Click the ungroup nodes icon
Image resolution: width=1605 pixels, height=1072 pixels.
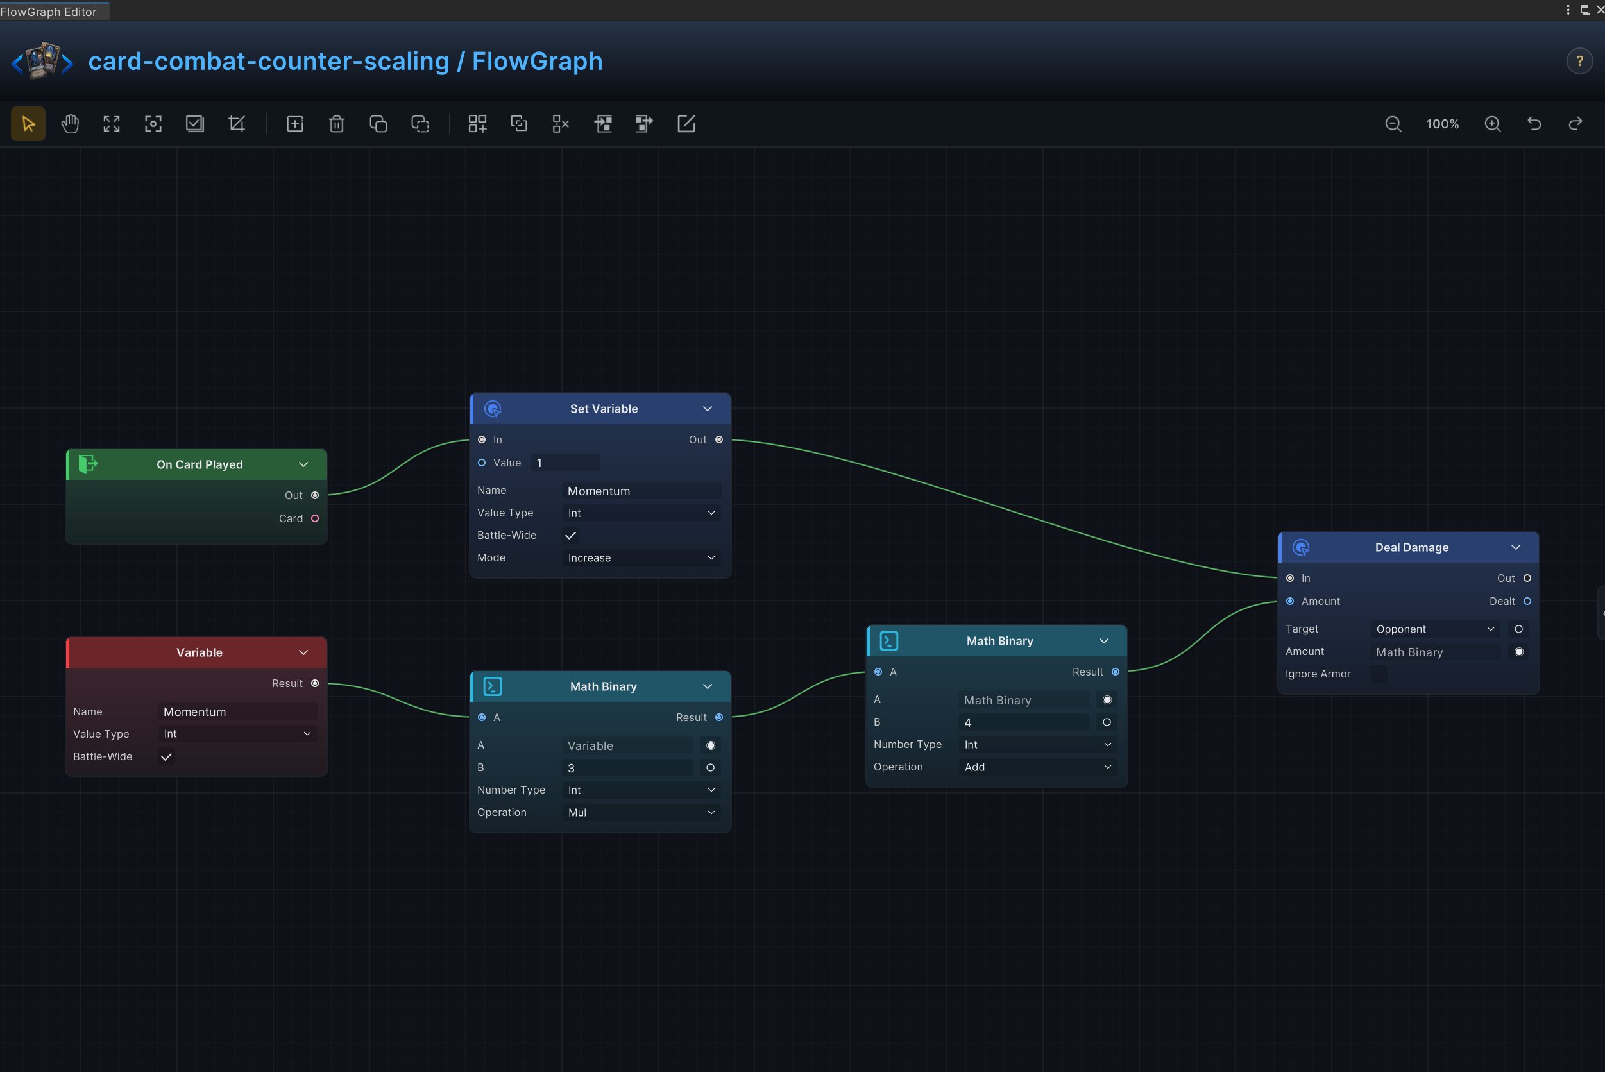point(561,124)
